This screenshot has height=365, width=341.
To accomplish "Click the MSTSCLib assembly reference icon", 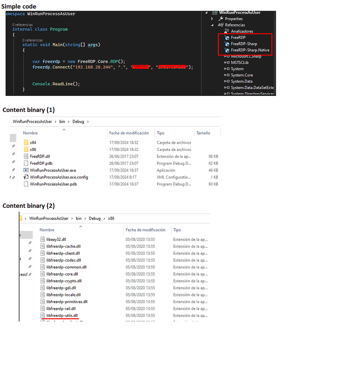I will pyautogui.click(x=226, y=62).
